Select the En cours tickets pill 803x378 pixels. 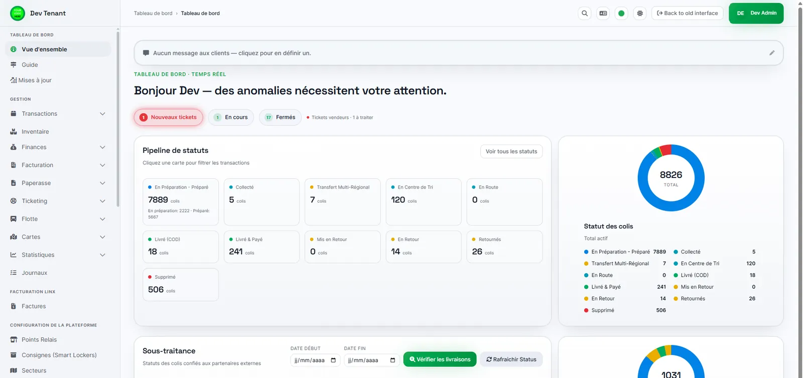pos(231,117)
